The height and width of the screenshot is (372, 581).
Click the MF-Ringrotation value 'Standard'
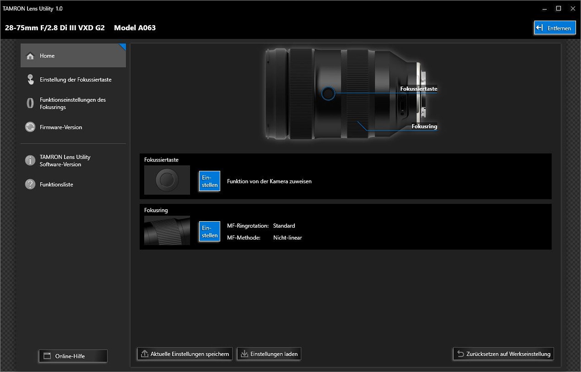coord(284,226)
